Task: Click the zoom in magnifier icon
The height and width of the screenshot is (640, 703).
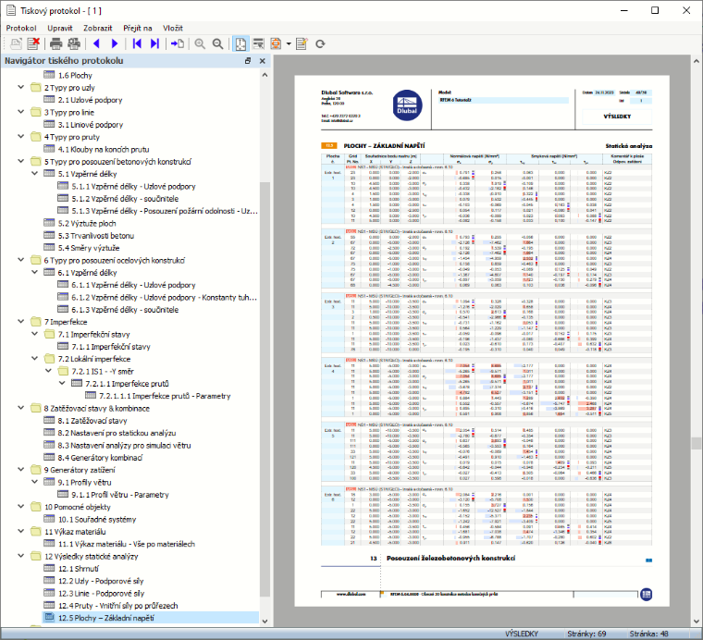Action: coord(200,43)
